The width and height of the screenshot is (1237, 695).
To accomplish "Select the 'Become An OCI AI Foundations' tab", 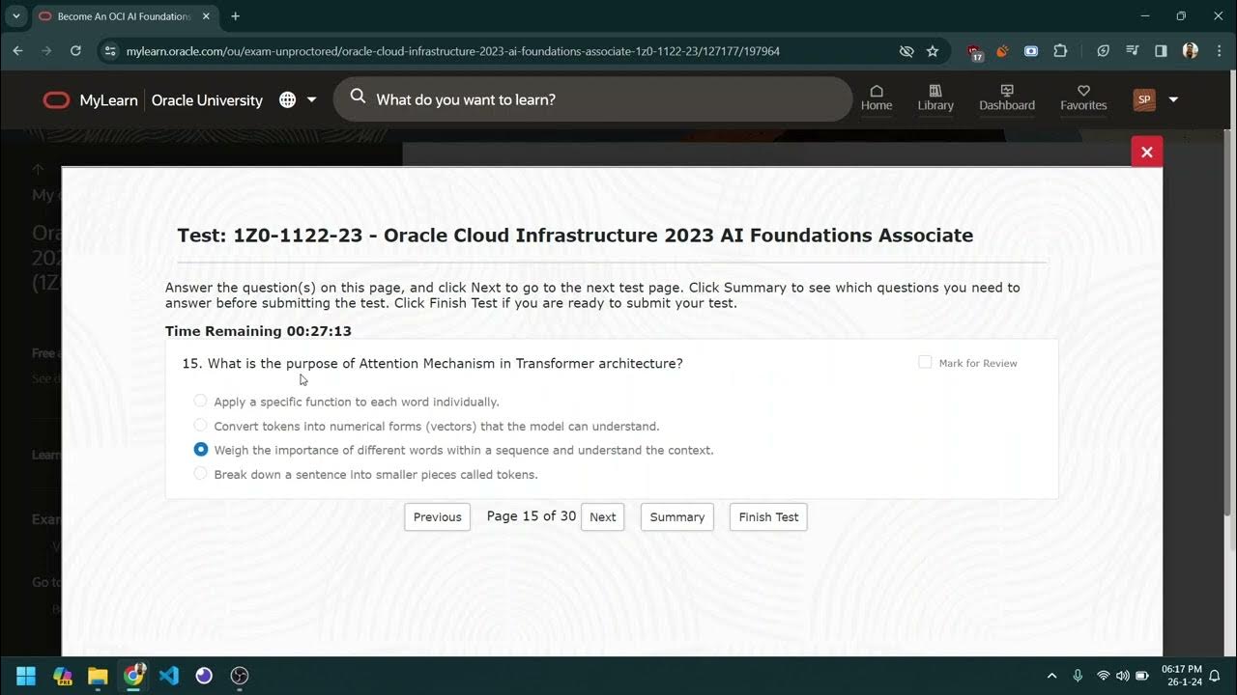I will point(124,16).
